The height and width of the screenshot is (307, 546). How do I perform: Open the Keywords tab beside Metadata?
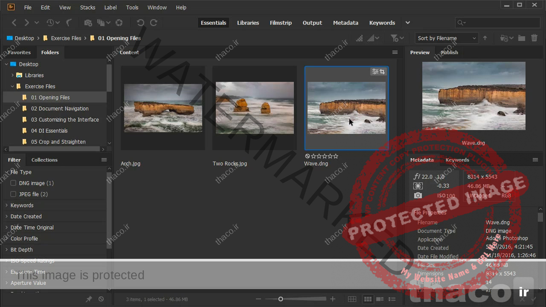coord(457,160)
